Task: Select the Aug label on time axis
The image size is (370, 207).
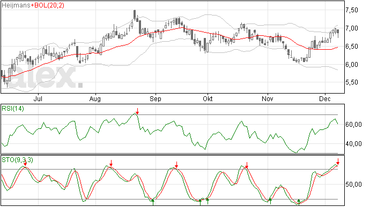Action: pyautogui.click(x=95, y=98)
